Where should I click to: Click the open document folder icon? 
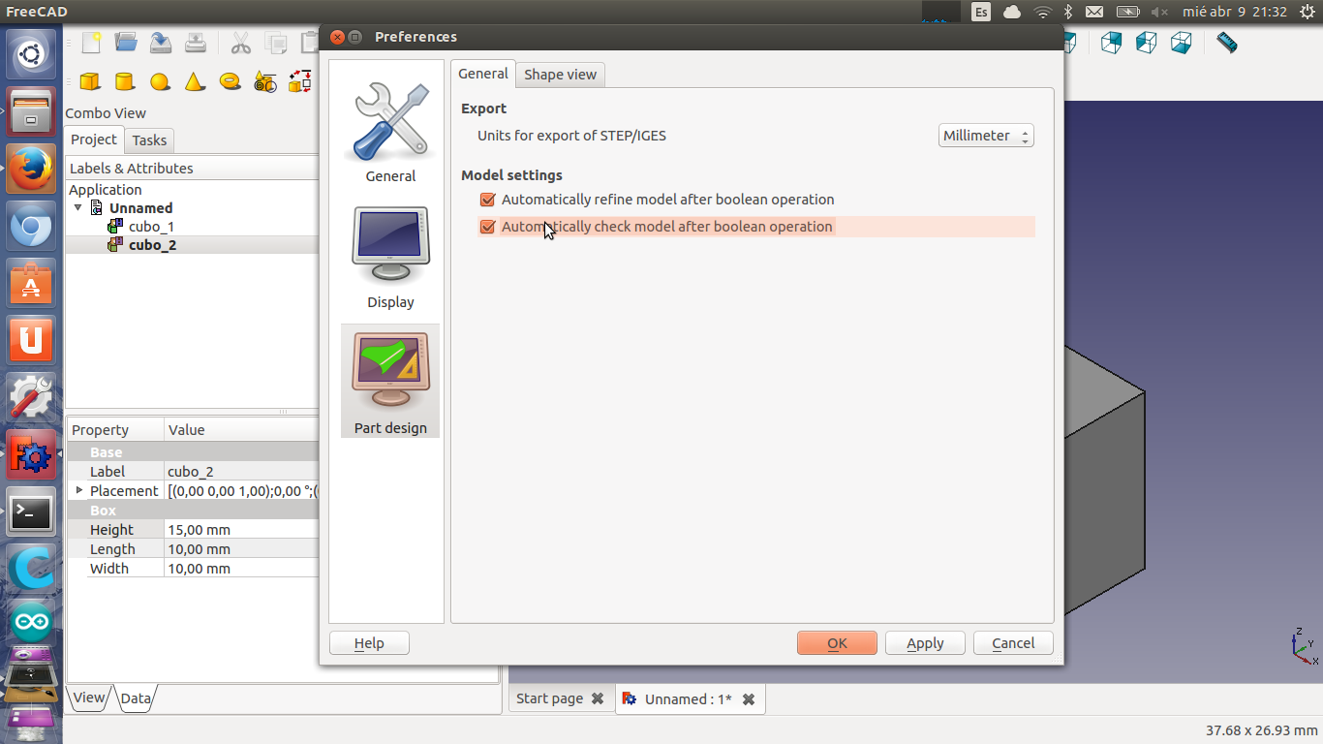[126, 43]
